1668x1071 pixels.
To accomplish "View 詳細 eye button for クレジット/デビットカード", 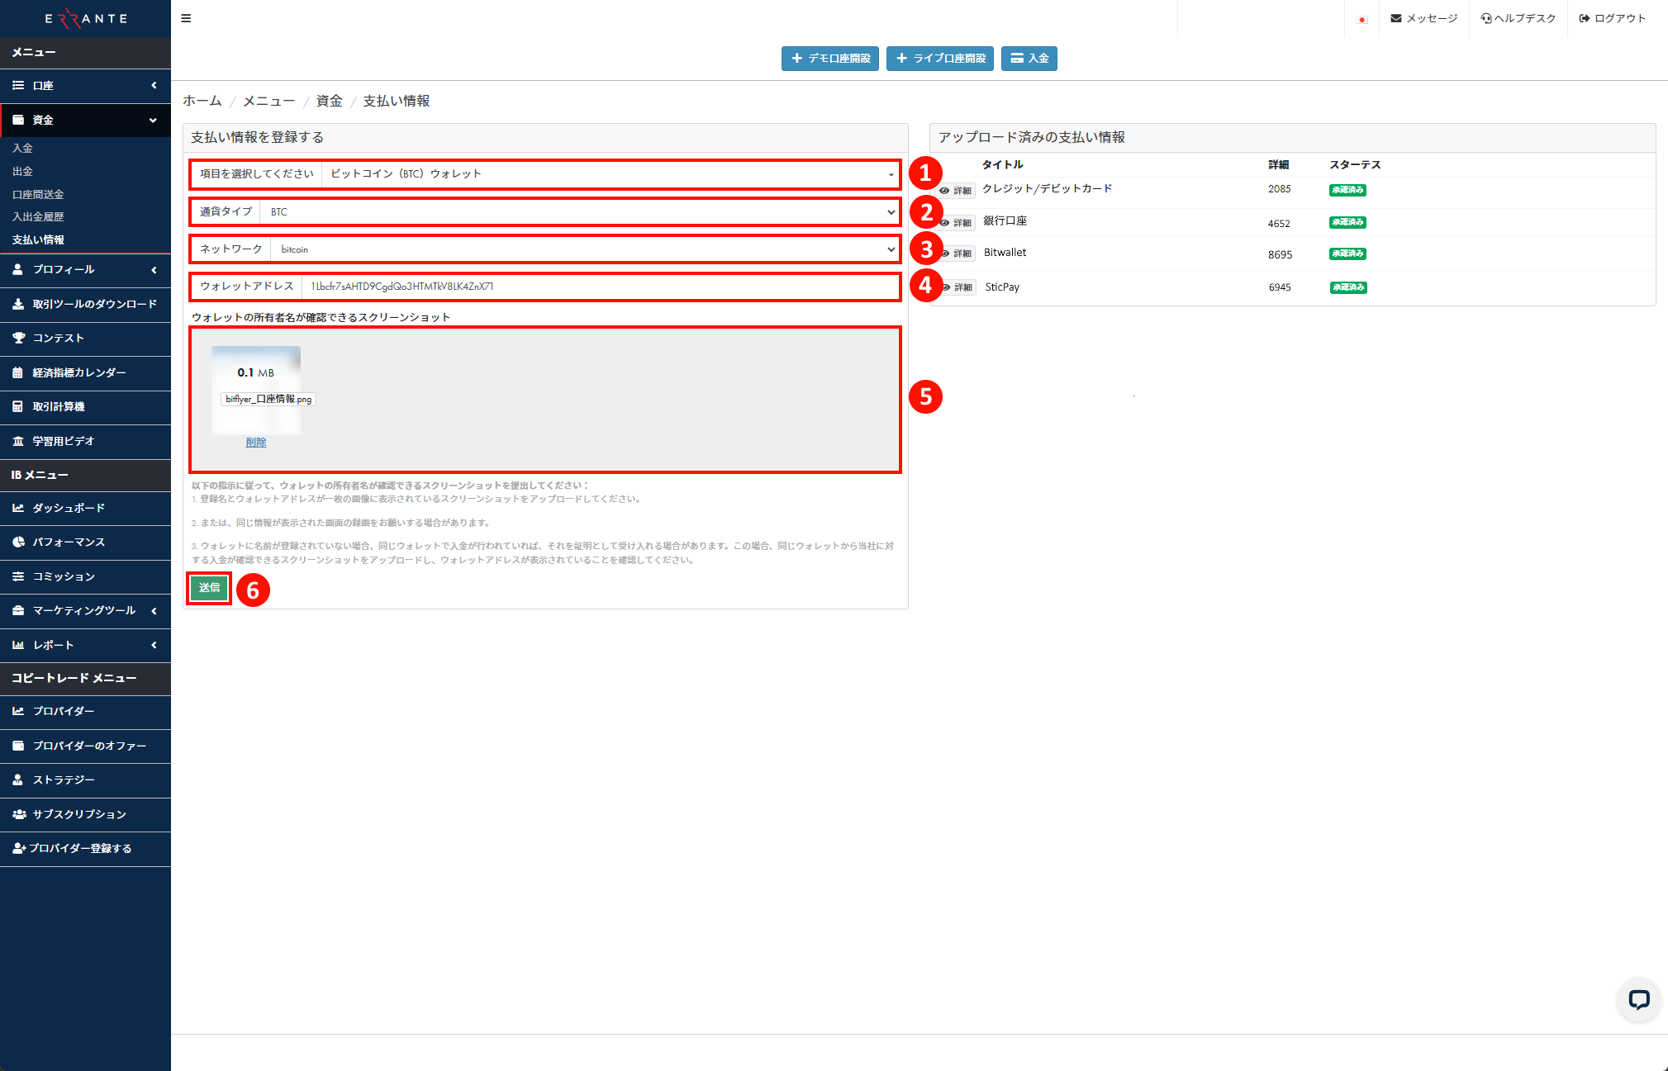I will (x=957, y=191).
